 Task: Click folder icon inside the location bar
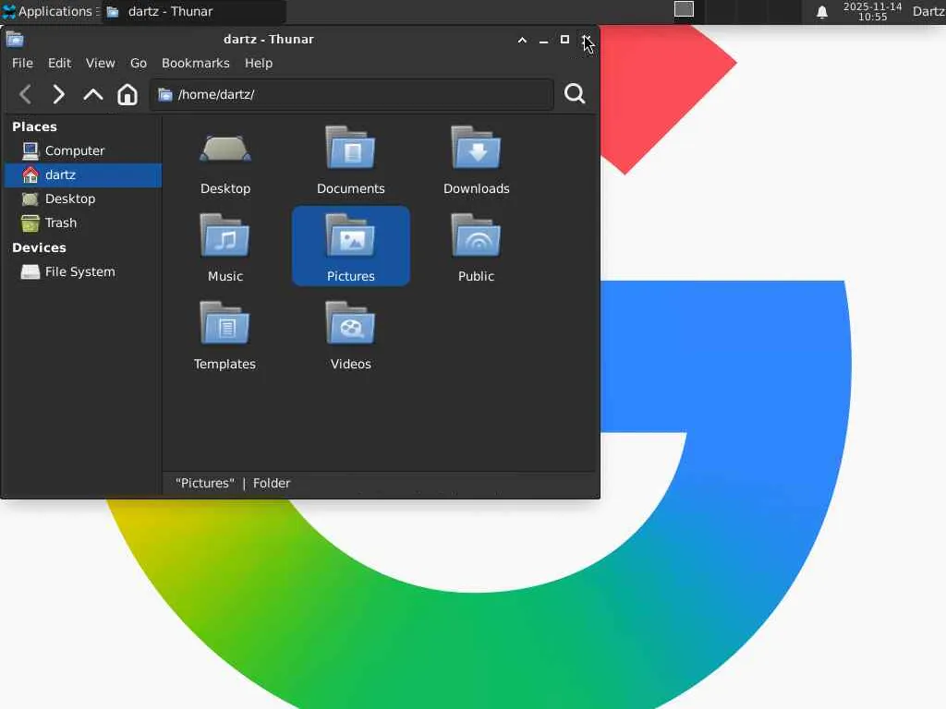164,95
